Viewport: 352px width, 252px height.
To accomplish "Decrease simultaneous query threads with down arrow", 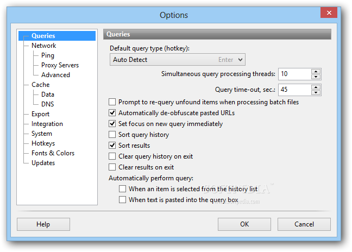I will [x=316, y=77].
